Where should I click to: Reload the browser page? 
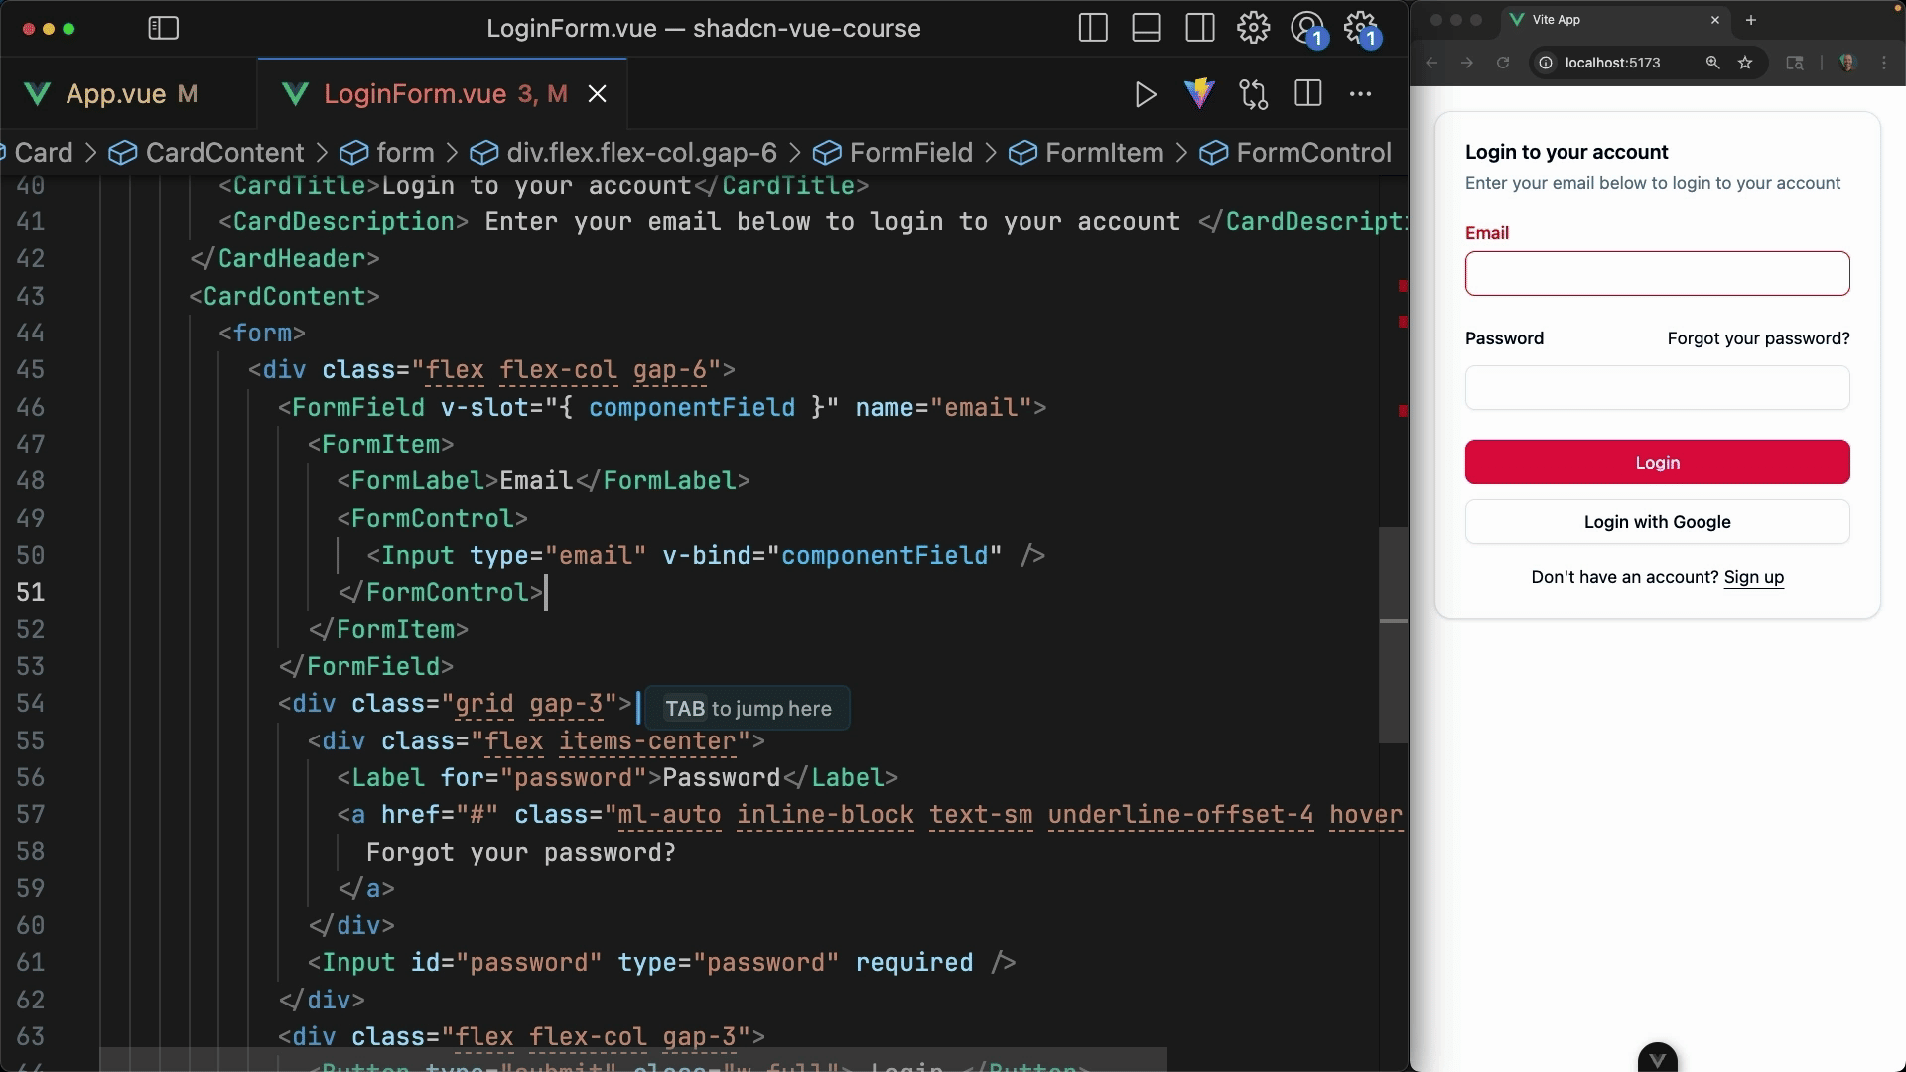pyautogui.click(x=1503, y=63)
